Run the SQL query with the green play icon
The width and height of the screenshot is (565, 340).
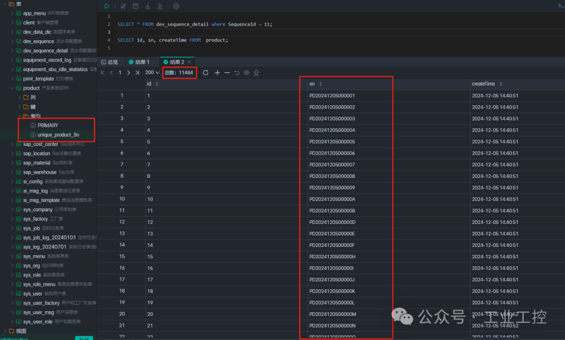point(107,6)
